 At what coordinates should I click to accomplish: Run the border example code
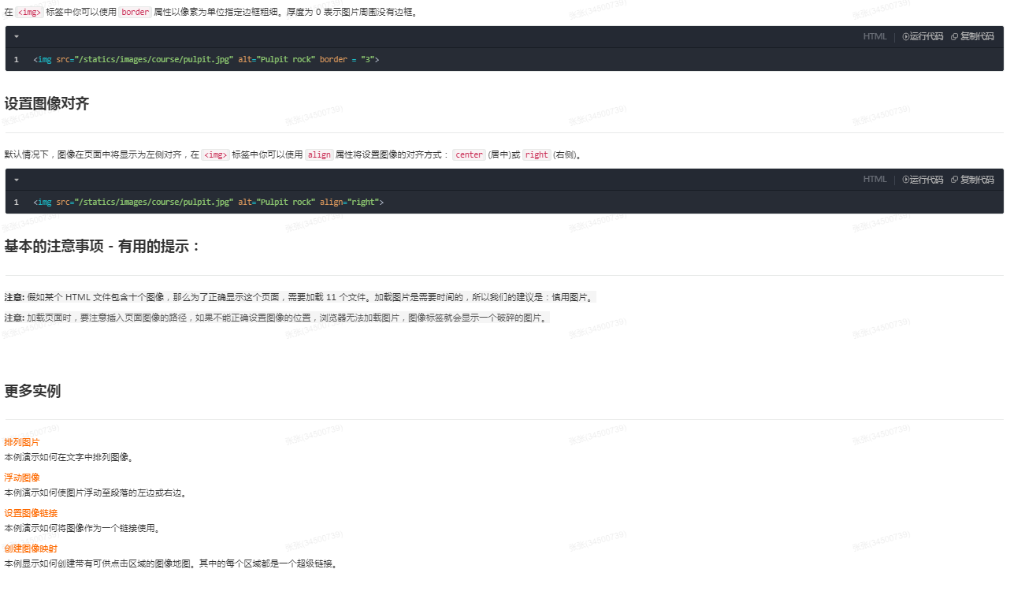tap(923, 36)
